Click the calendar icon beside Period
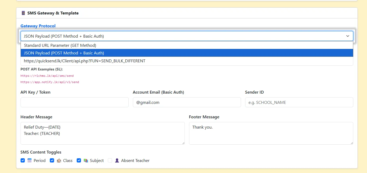 click(x=30, y=160)
